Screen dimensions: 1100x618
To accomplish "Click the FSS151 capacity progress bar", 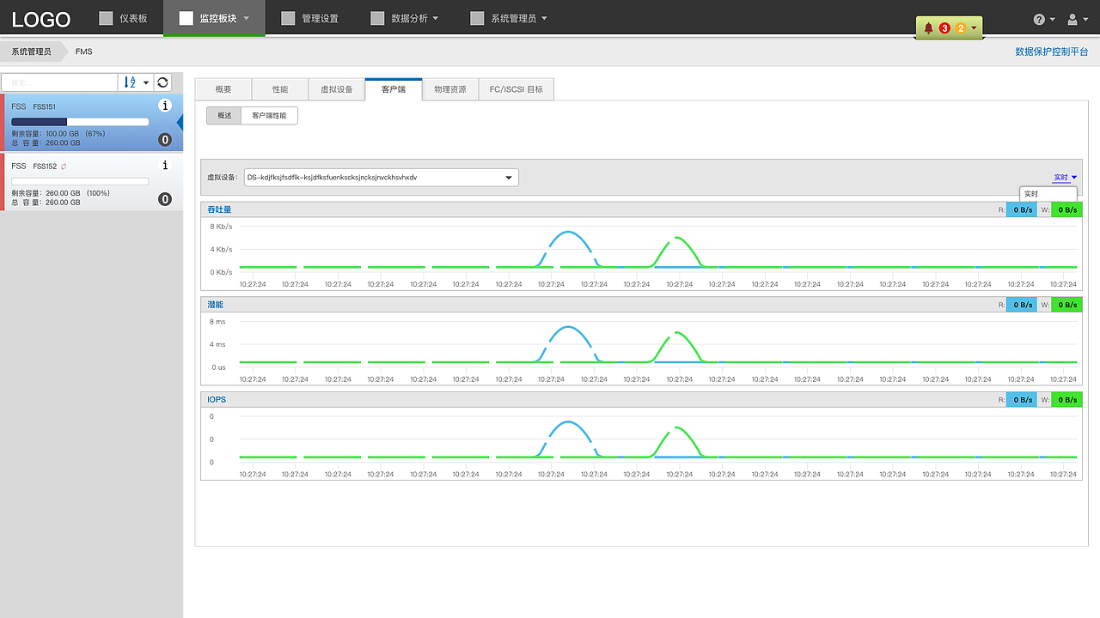I will point(80,122).
